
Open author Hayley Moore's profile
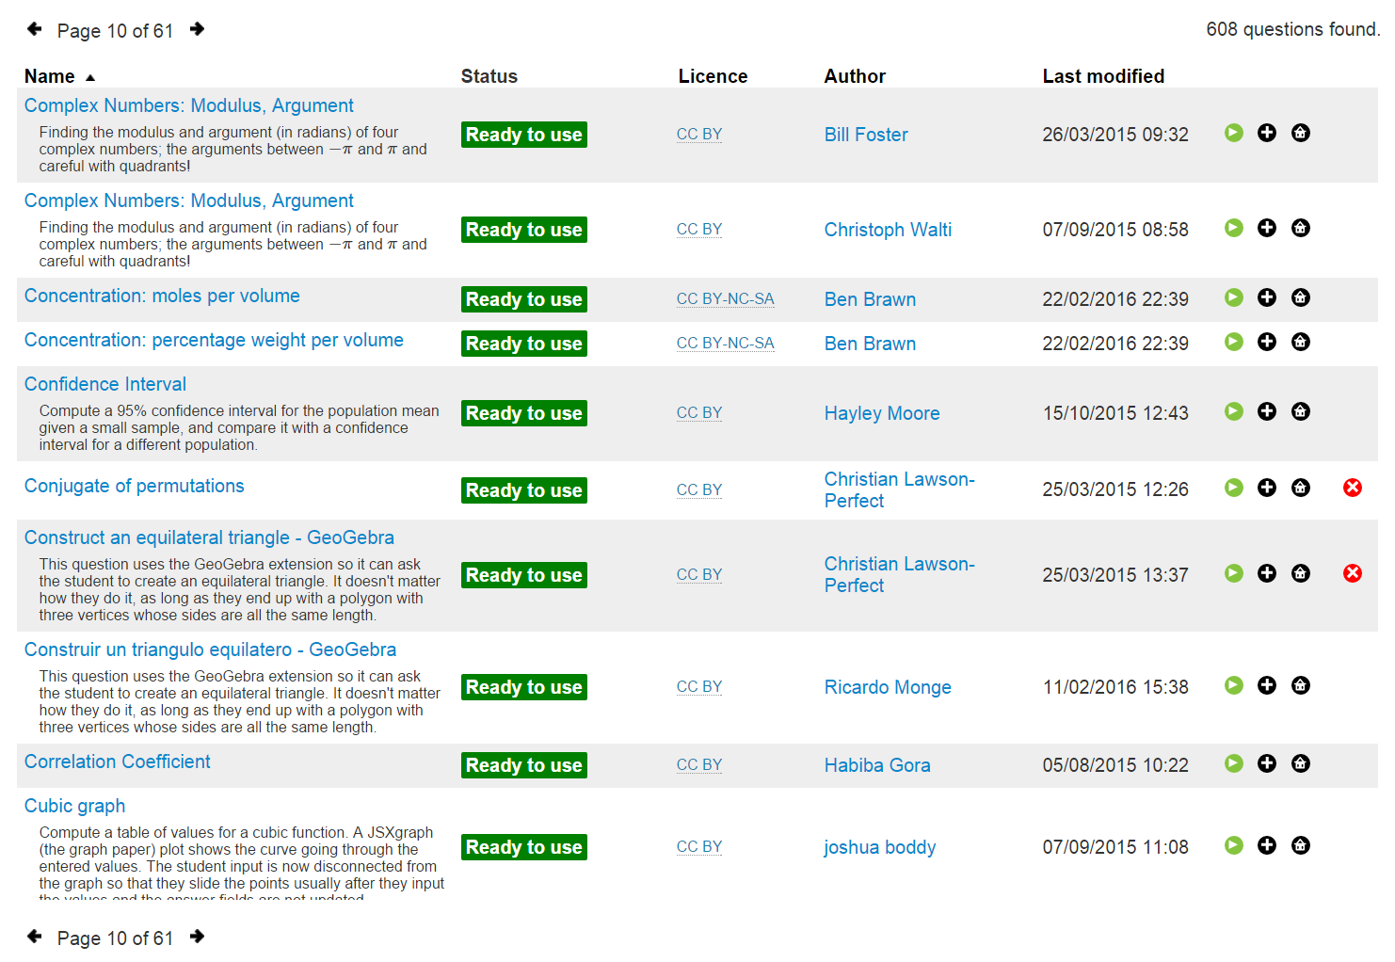click(x=881, y=413)
